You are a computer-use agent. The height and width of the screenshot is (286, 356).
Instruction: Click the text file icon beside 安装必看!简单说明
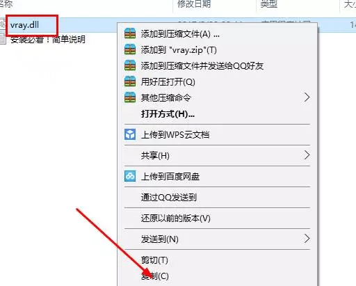coord(3,39)
